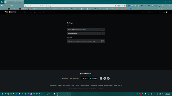Expand the list all tabs chevron
Image resolution: width=172 pixels, height=96 pixels.
point(158,2)
